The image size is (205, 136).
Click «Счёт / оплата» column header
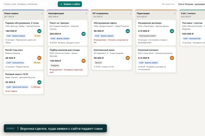point(188,13)
